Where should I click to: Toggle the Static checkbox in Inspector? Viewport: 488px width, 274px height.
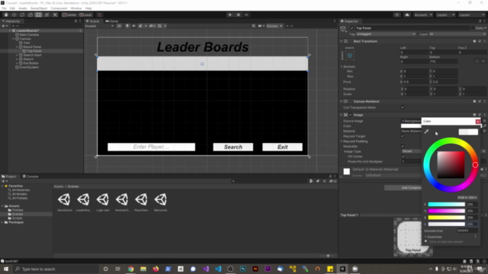[x=473, y=28]
